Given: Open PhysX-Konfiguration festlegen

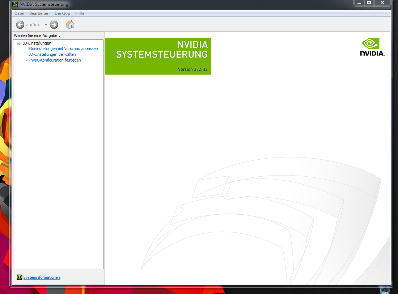Looking at the screenshot, I should [55, 60].
